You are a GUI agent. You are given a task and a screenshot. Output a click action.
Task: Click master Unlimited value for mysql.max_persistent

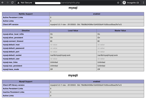pos(101,66)
